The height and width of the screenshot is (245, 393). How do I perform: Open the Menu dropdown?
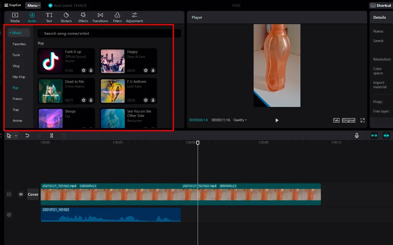pos(33,5)
